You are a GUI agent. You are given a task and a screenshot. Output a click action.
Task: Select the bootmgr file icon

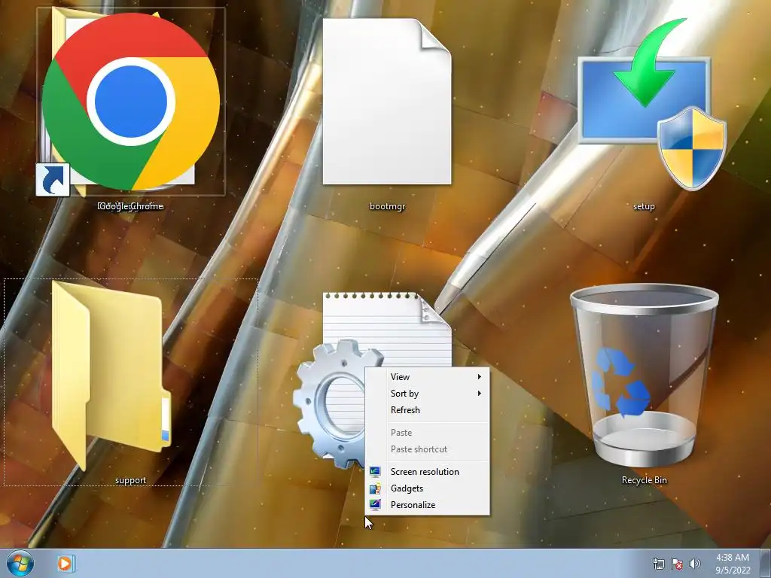[387, 102]
